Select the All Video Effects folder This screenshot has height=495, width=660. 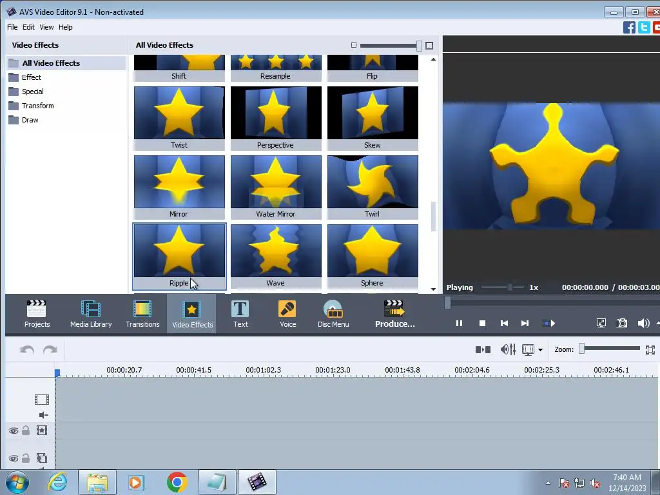[x=66, y=63]
